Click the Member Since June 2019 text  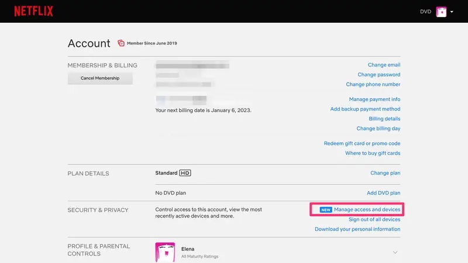click(152, 43)
